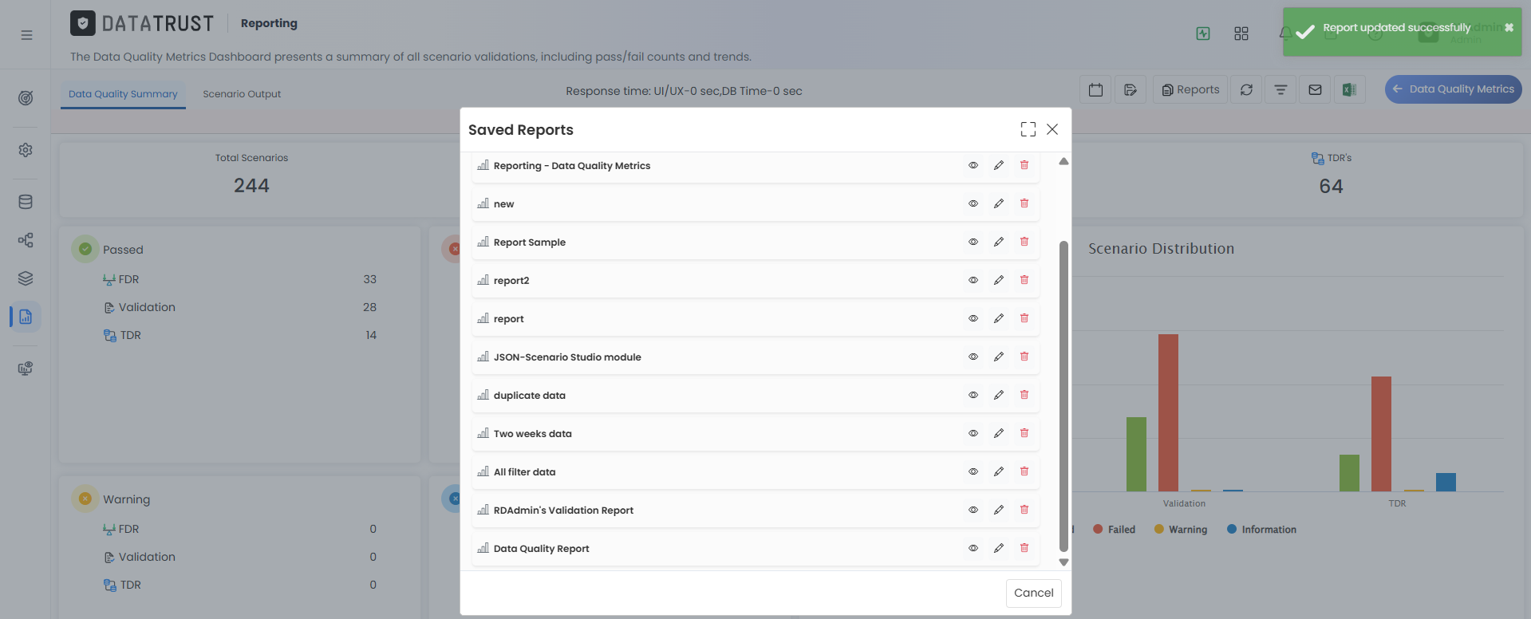The image size is (1531, 619).
Task: Open the reporting icon in sidebar
Action: pyautogui.click(x=26, y=317)
